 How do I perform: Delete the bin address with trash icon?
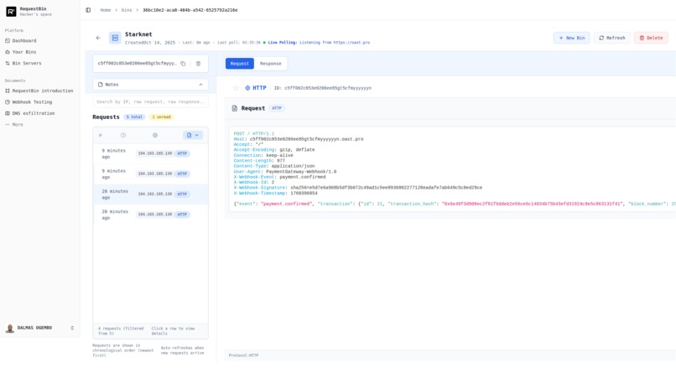tap(198, 64)
